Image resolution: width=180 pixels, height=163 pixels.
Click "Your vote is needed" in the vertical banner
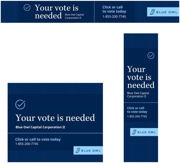tap(141, 77)
